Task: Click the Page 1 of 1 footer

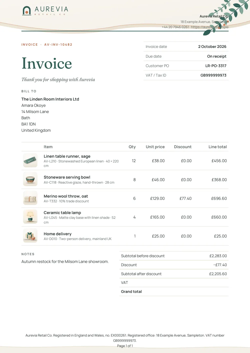Action: tap(125, 346)
